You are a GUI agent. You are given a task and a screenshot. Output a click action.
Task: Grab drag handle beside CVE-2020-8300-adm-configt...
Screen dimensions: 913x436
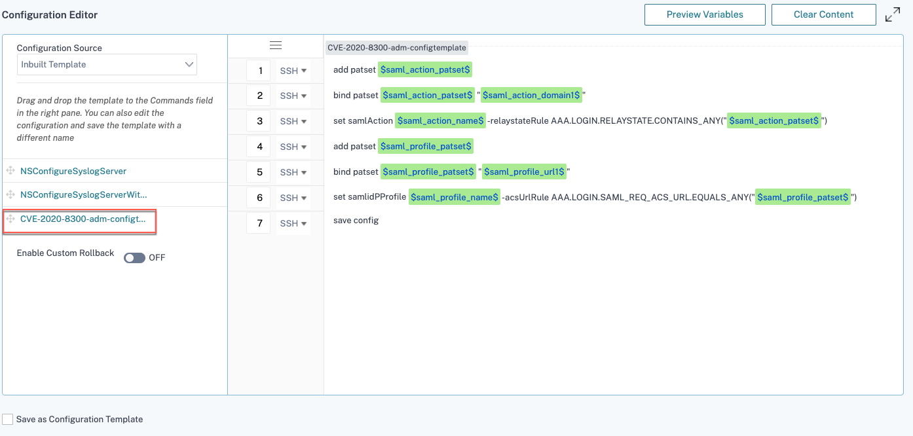pos(10,219)
